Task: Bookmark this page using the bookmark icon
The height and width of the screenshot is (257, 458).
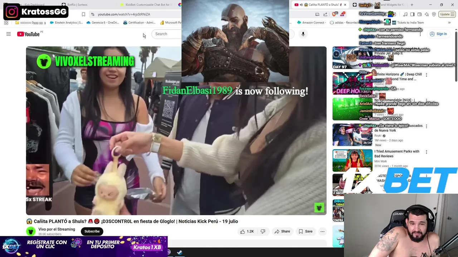Action: coord(83,14)
